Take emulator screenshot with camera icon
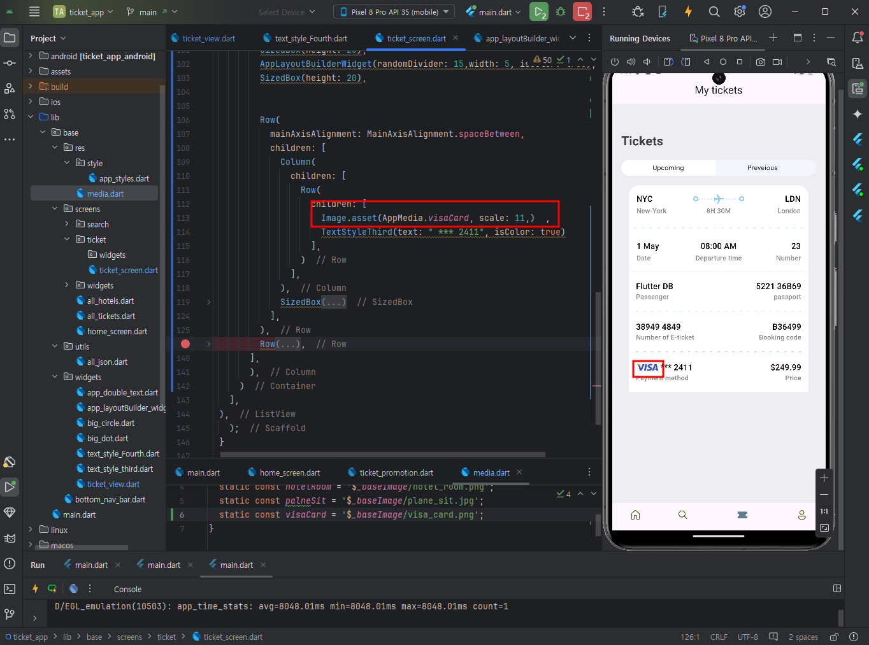The height and width of the screenshot is (645, 869). coord(761,62)
